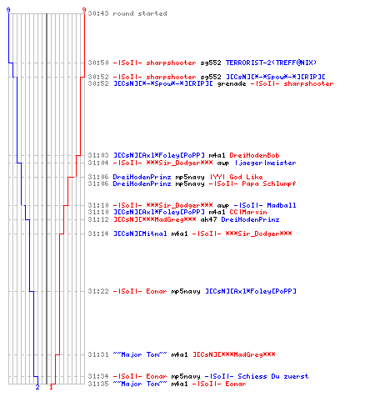Image resolution: width=375 pixels, height=417 pixels.
Task: Select the ak47 weapon label at 31:12
Action: pyautogui.click(x=208, y=219)
